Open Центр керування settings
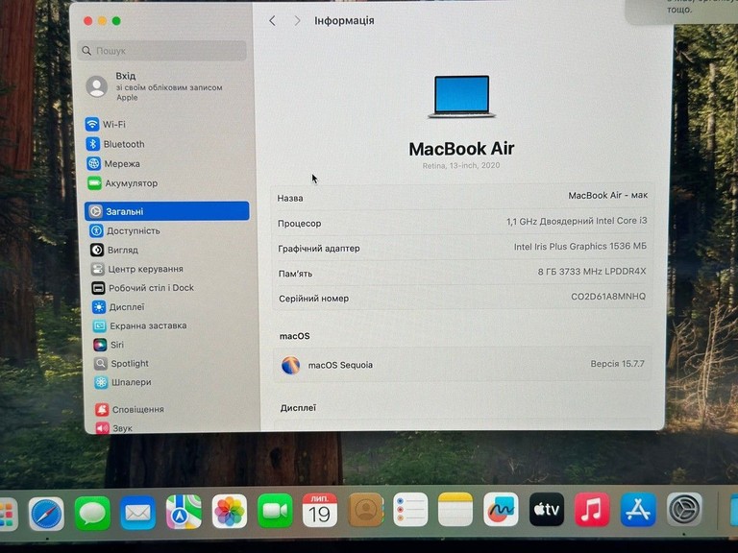 tap(137, 269)
